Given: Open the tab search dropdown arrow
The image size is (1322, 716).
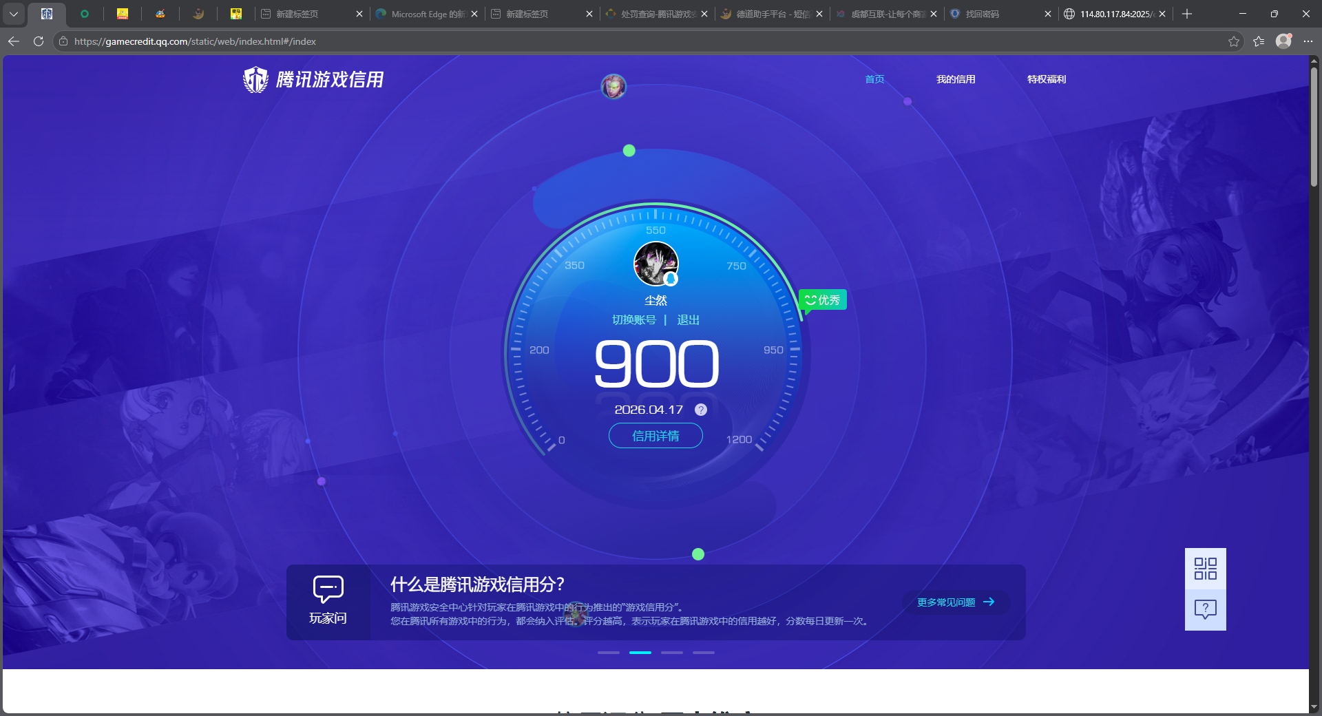Looking at the screenshot, I should point(14,14).
